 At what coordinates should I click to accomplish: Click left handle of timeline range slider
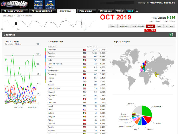pyautogui.click(x=16, y=23)
